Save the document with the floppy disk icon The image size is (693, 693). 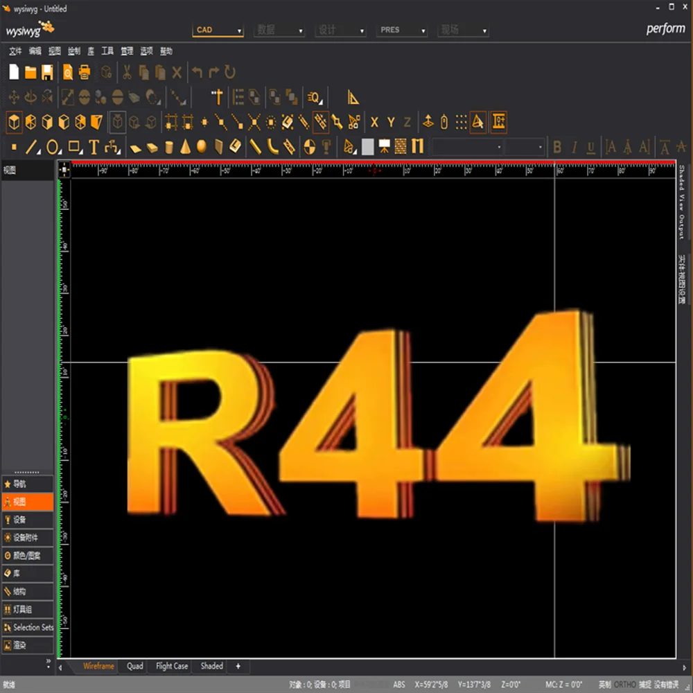[x=47, y=72]
